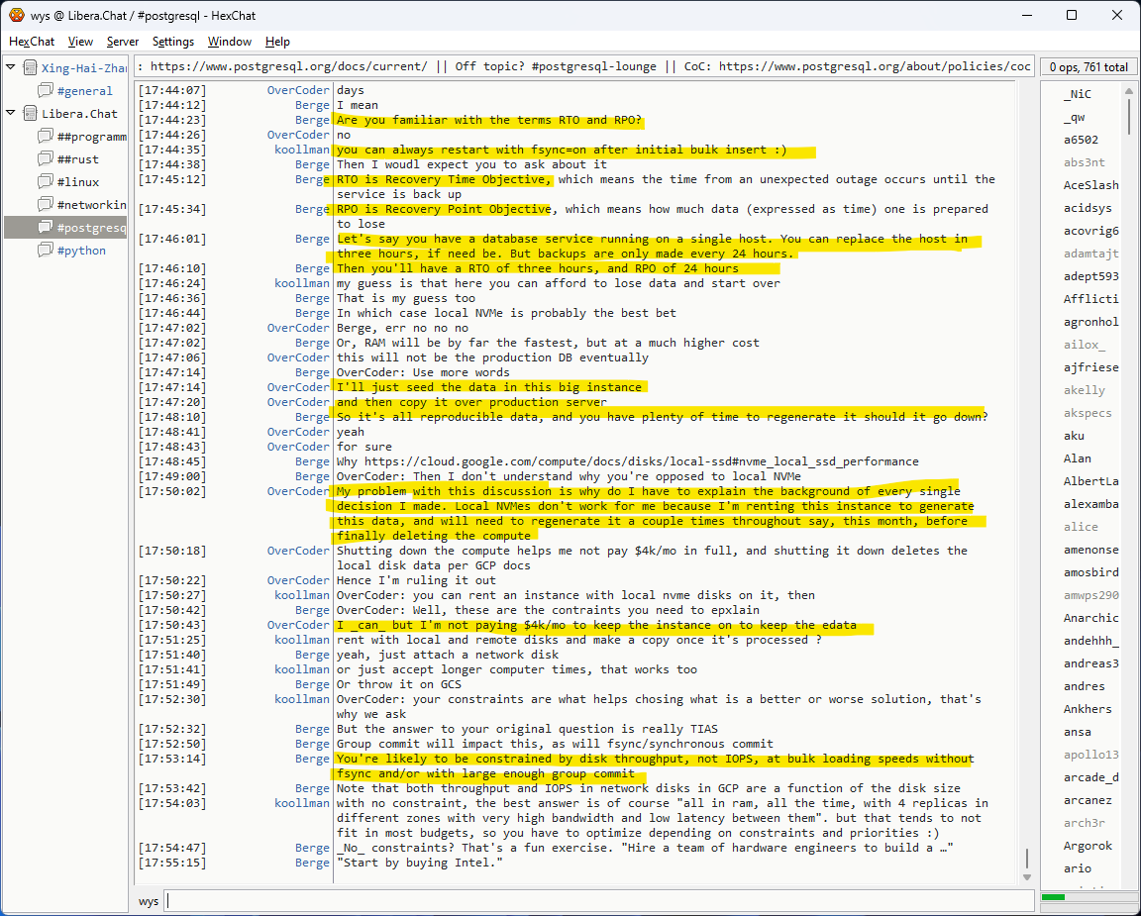Open the HexChat menu
Image resolution: width=1141 pixels, height=916 pixels.
pos(32,42)
